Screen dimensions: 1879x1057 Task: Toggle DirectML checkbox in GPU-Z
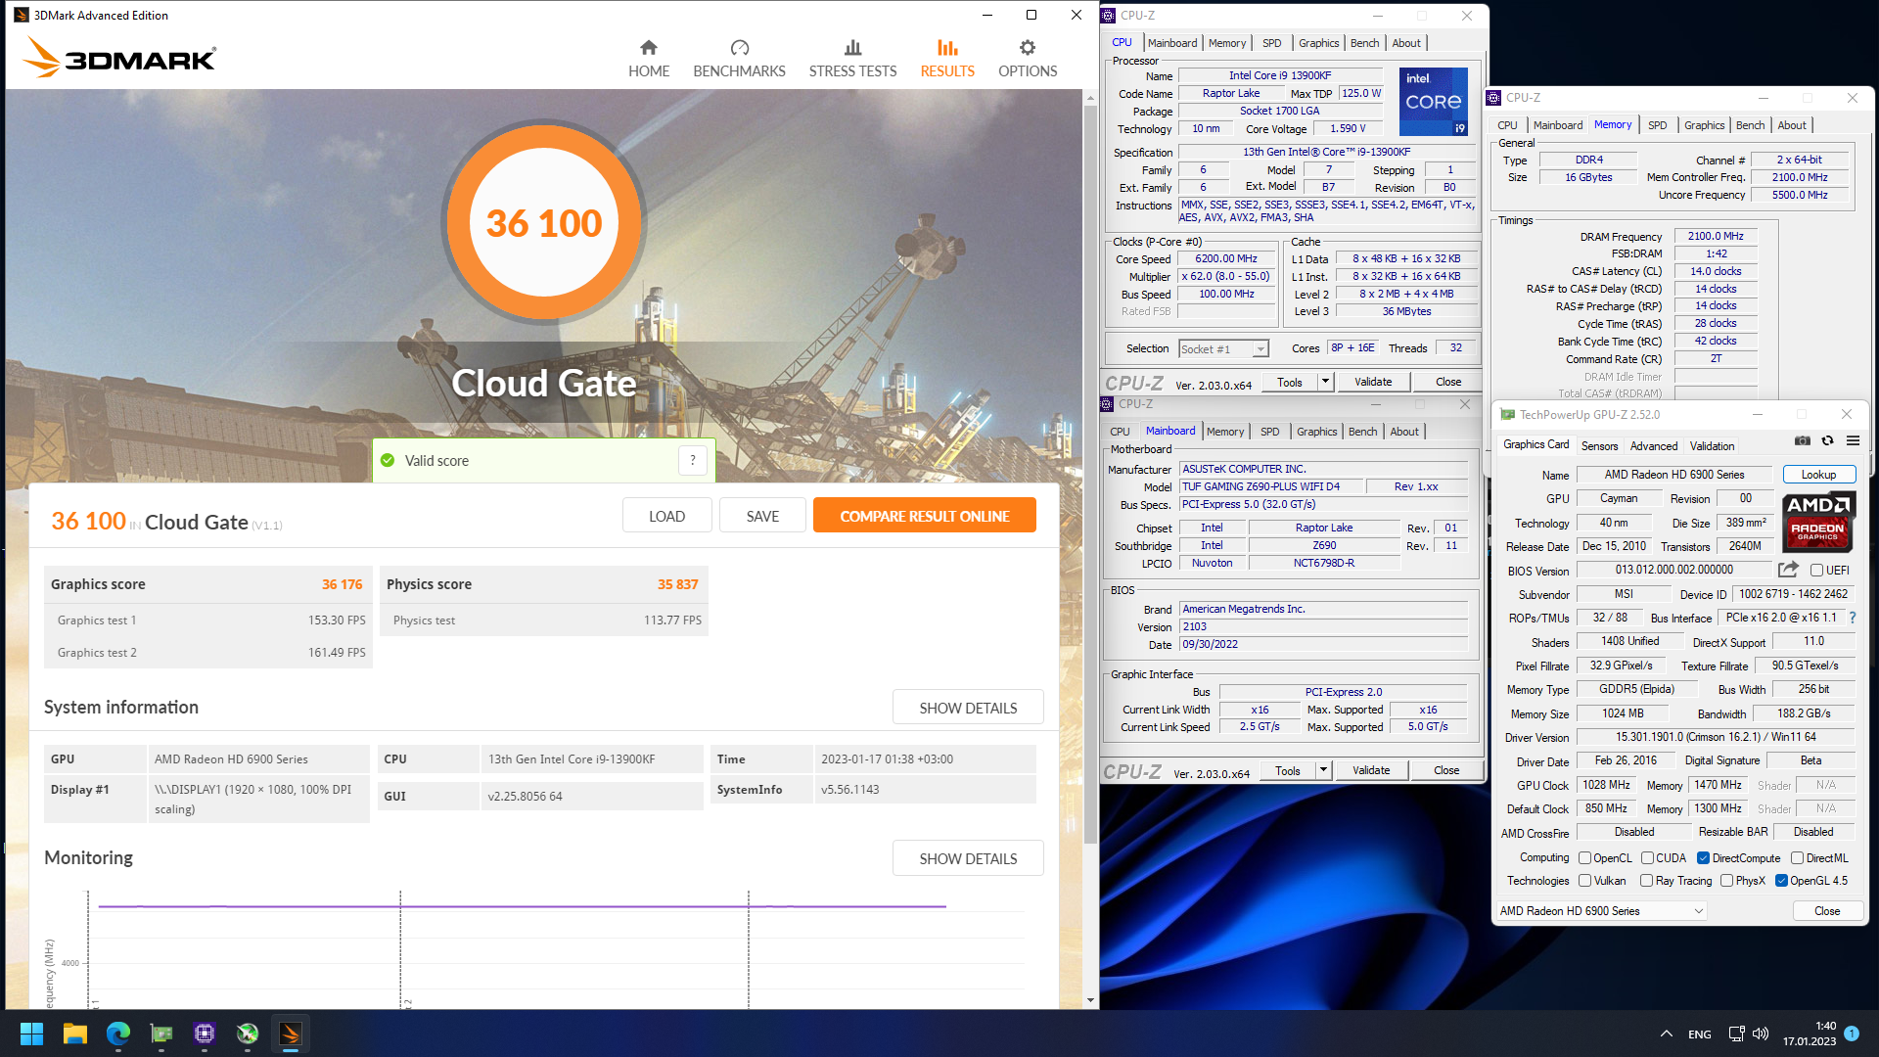tap(1797, 858)
